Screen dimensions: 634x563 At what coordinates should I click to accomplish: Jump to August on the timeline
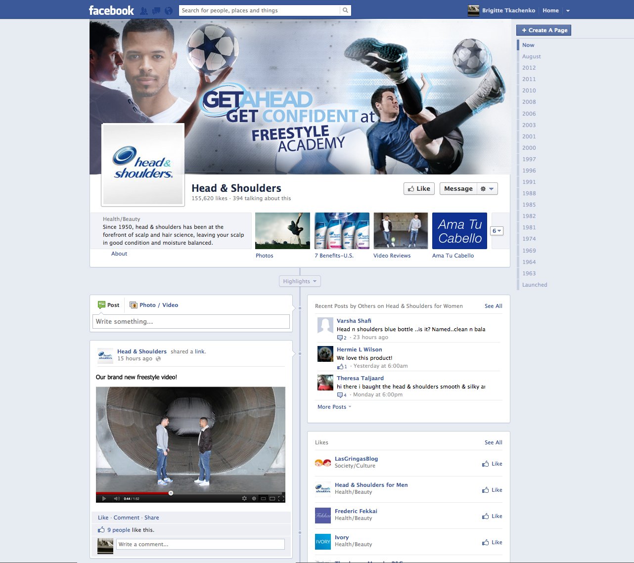coord(532,56)
